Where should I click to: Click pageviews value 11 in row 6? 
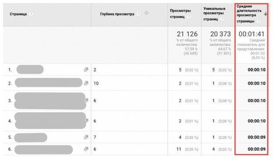coord(179,149)
